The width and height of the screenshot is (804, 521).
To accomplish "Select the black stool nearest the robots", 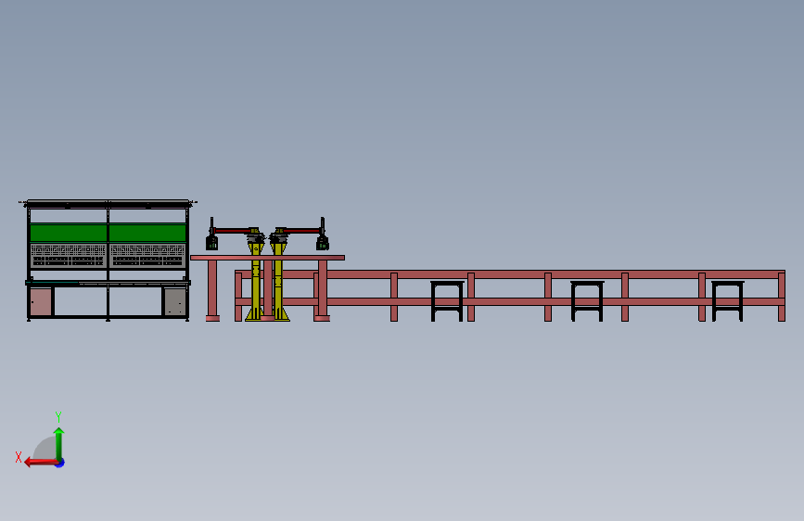I will [x=447, y=301].
